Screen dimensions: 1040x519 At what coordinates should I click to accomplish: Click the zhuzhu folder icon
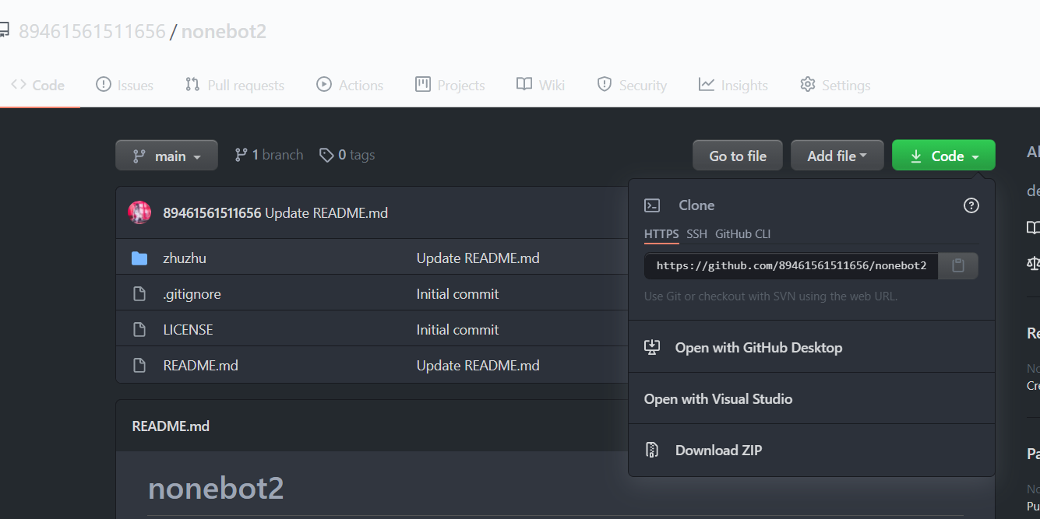pyautogui.click(x=139, y=258)
